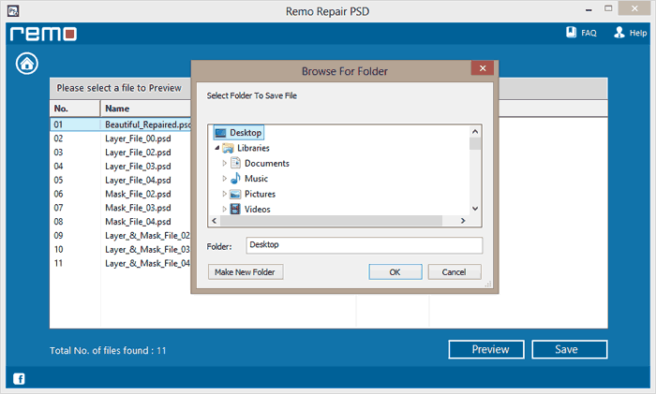Screen dimensions: 656x394
Task: Select Layer_&_Mask_File_03 row 10
Action: pyautogui.click(x=121, y=249)
